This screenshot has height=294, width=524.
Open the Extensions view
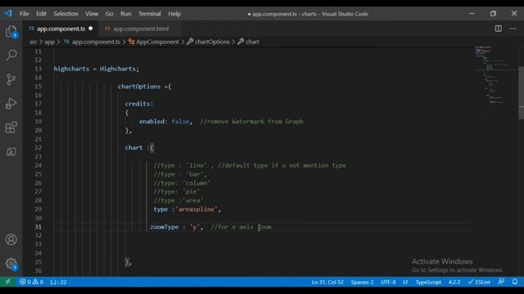[11, 127]
